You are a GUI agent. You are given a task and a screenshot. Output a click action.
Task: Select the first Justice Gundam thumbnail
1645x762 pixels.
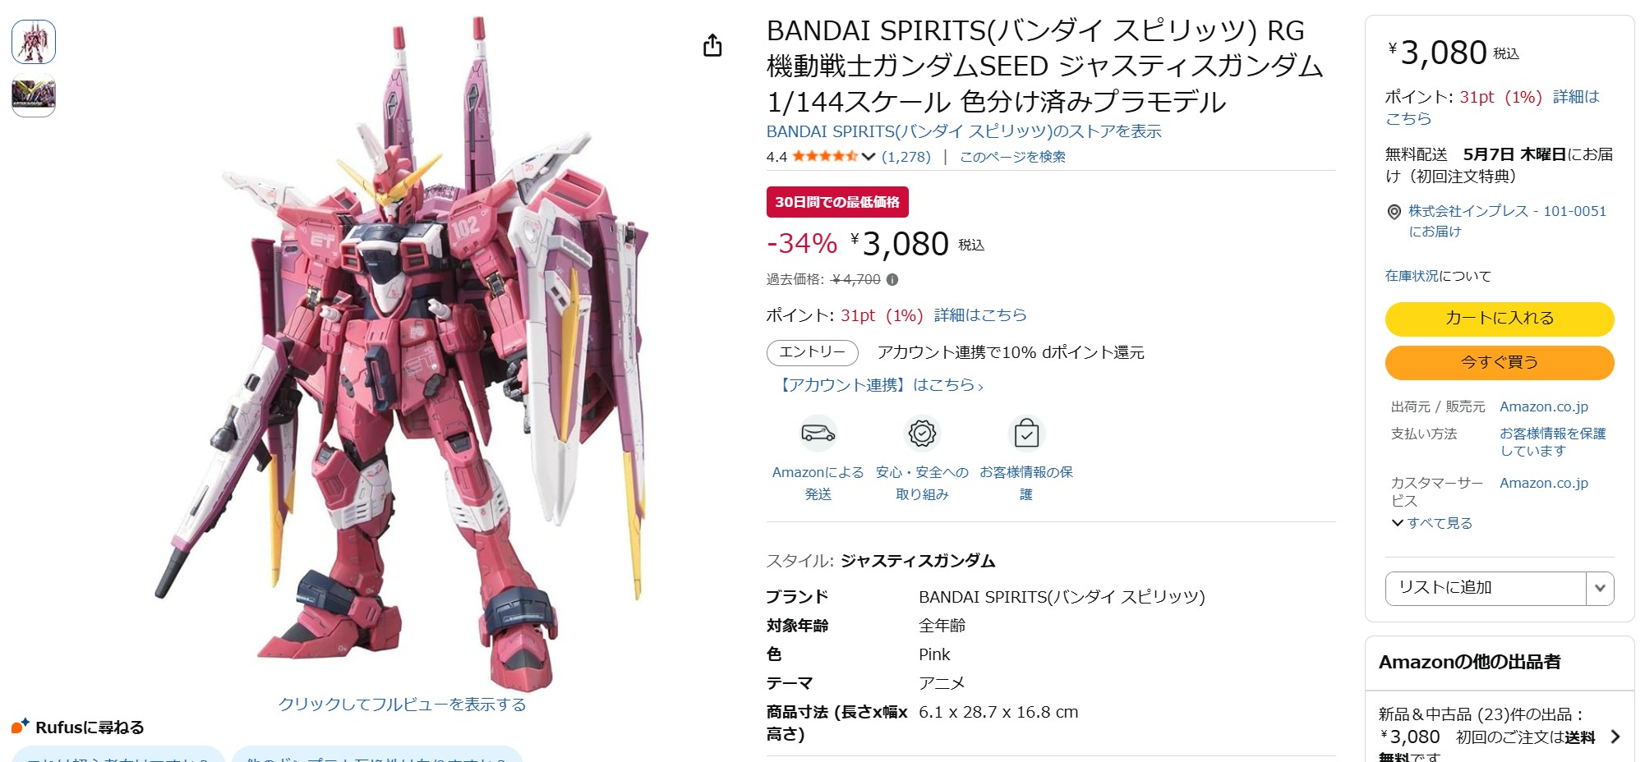tap(34, 42)
